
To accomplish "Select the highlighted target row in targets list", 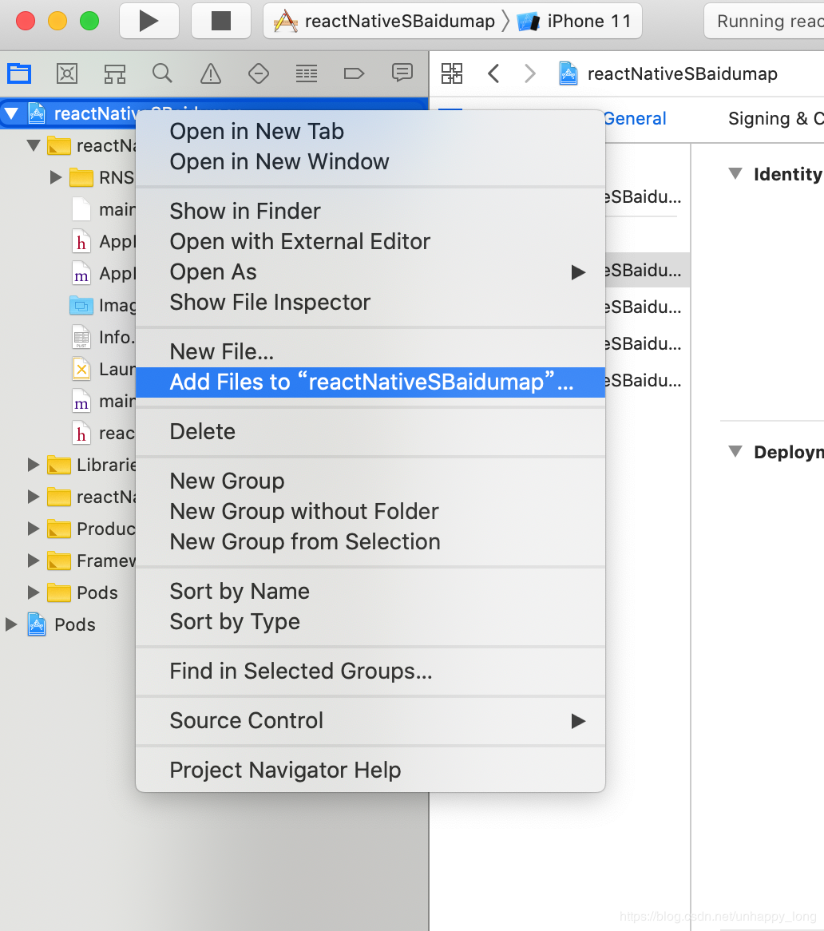I will (x=647, y=270).
